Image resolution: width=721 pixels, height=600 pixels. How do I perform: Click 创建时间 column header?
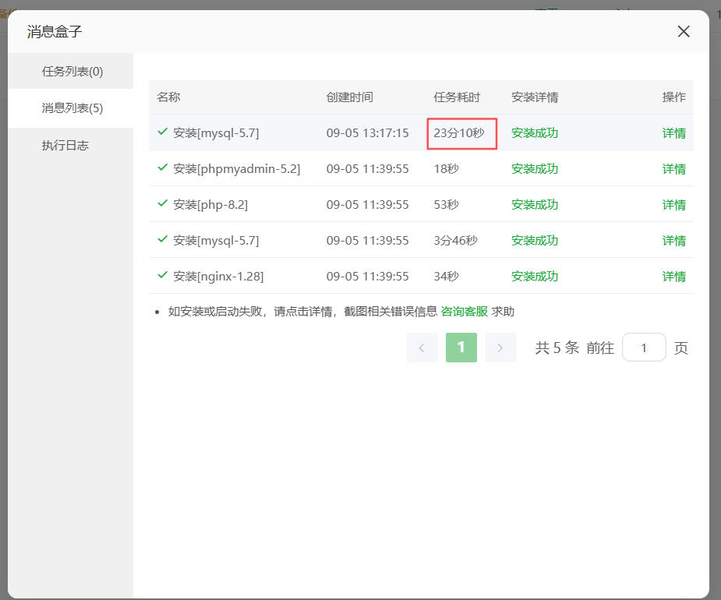pos(349,97)
